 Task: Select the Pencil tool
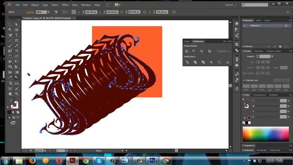16,46
